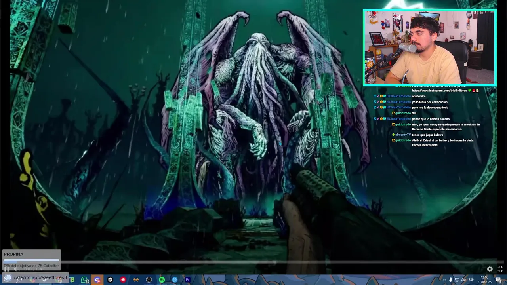
Task: Open the black shield taskbar app
Action: pos(110,280)
